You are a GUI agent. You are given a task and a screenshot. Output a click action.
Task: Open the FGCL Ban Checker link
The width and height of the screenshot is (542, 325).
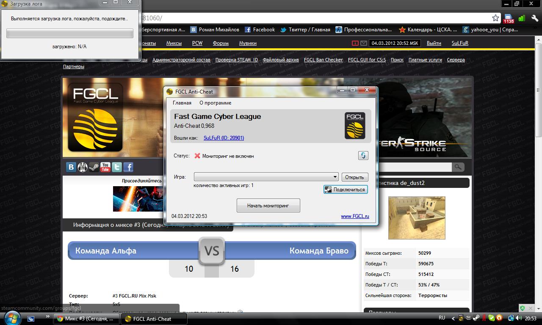(323, 60)
